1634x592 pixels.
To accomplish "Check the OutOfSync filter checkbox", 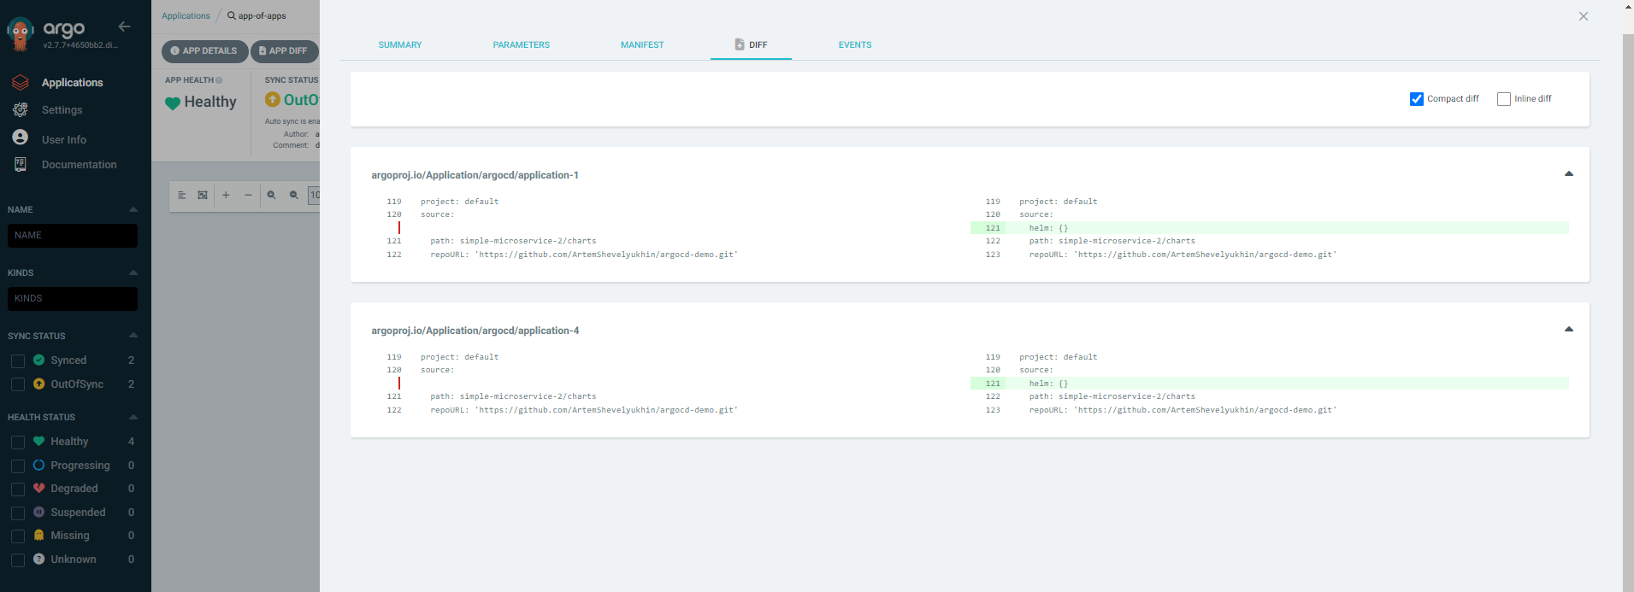I will (x=18, y=385).
